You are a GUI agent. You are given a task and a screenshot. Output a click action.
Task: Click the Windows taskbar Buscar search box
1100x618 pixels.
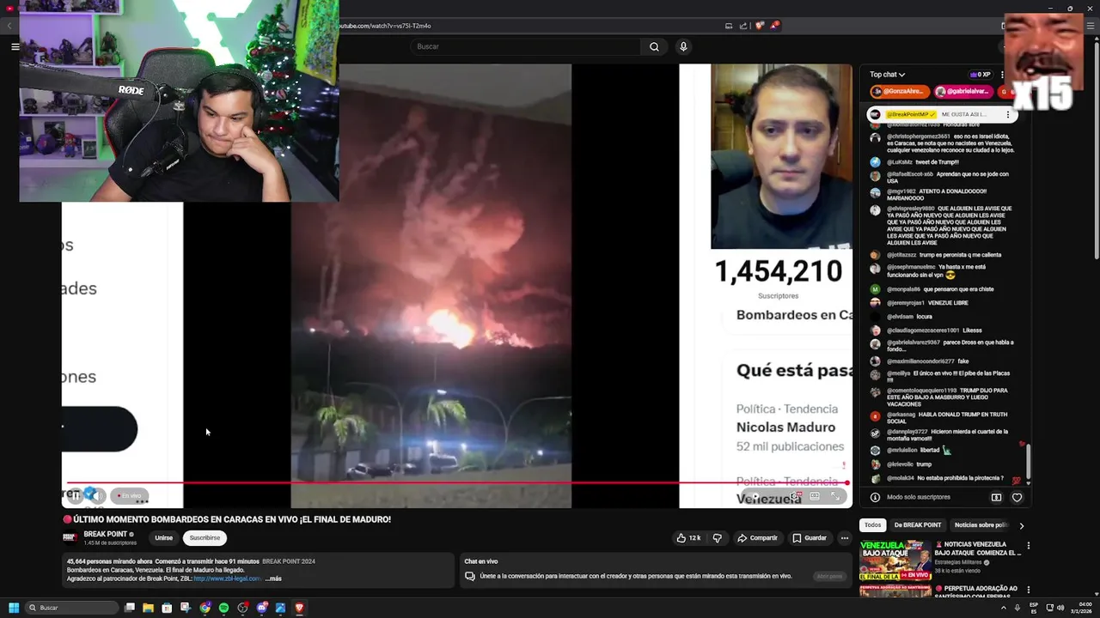tap(72, 608)
